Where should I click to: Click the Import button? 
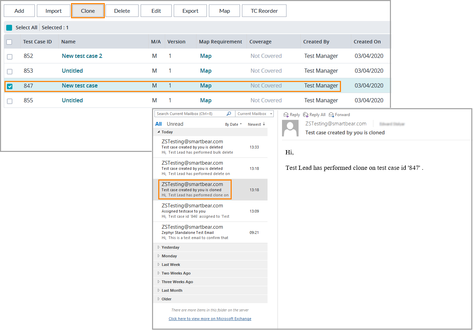53,11
